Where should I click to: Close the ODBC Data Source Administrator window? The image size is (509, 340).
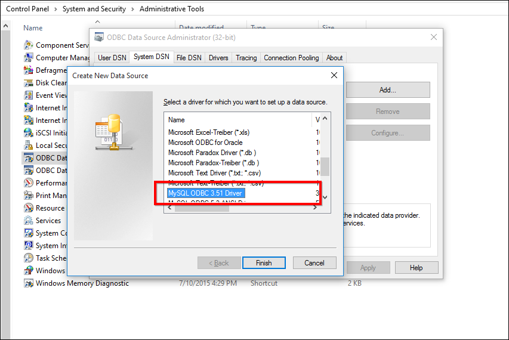click(x=434, y=38)
